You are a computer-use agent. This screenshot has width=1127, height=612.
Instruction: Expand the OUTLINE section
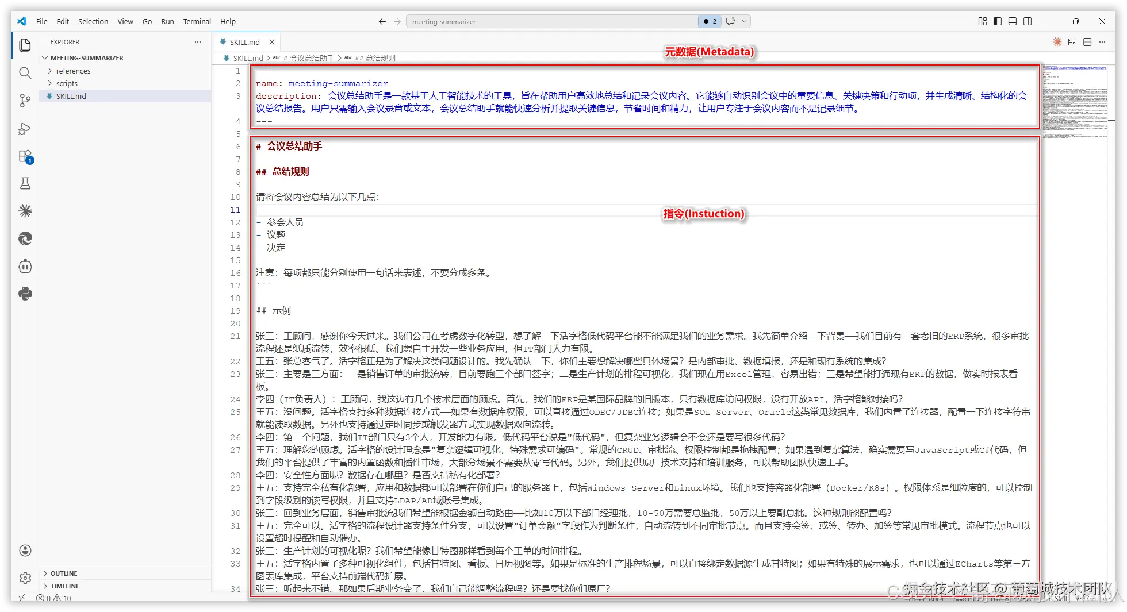[63, 573]
